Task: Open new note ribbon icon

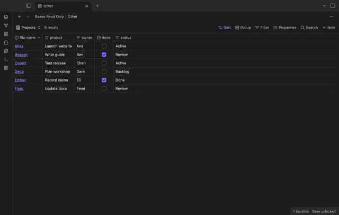Action: (6, 17)
